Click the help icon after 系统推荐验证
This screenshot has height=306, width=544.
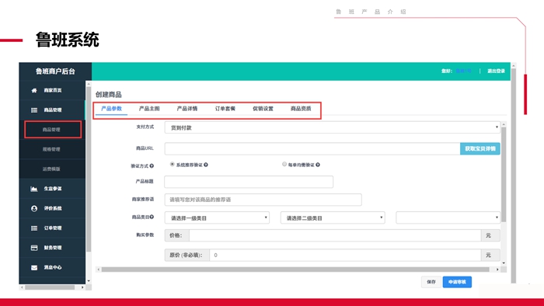(x=206, y=165)
